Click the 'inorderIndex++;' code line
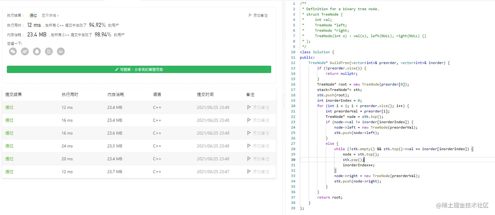 click(358, 165)
